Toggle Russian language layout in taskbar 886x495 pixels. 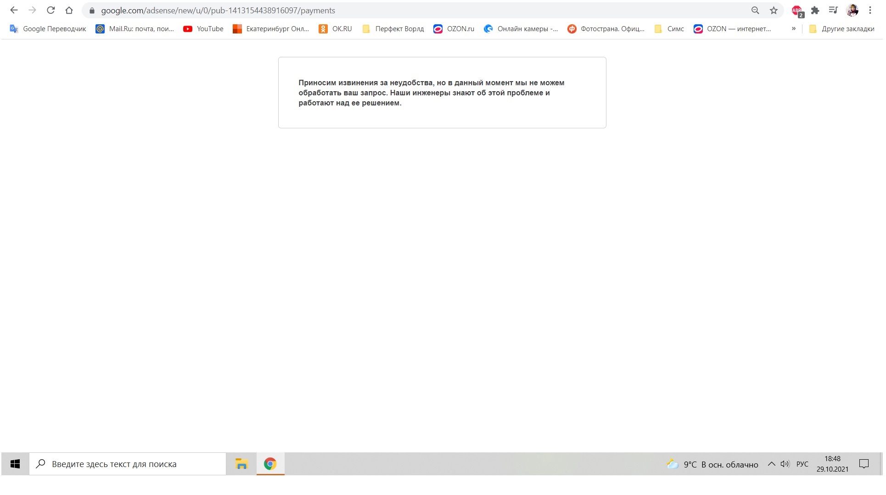click(x=802, y=464)
